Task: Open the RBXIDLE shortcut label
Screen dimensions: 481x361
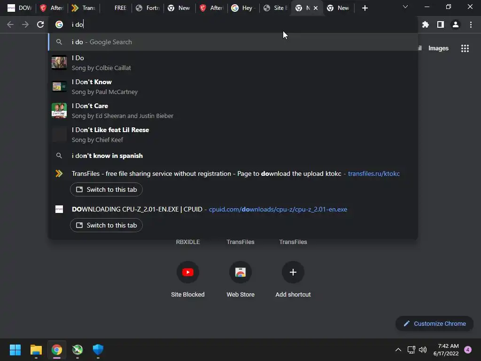Action: [x=188, y=242]
